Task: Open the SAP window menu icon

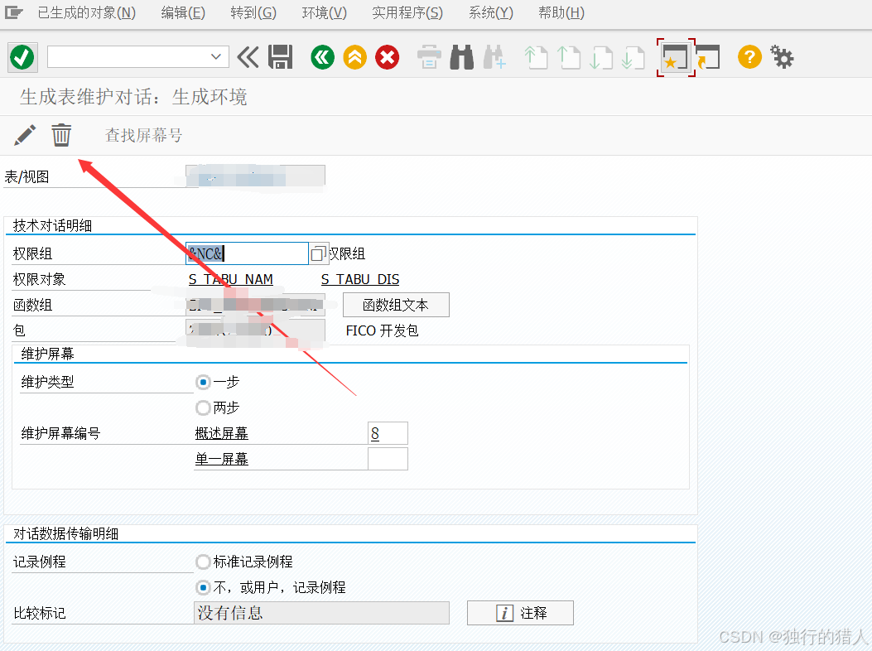Action: (13, 12)
